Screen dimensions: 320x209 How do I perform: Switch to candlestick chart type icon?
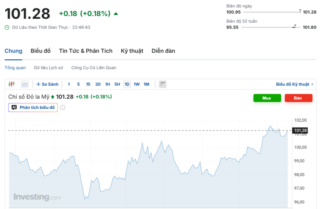pyautogui.click(x=12, y=84)
